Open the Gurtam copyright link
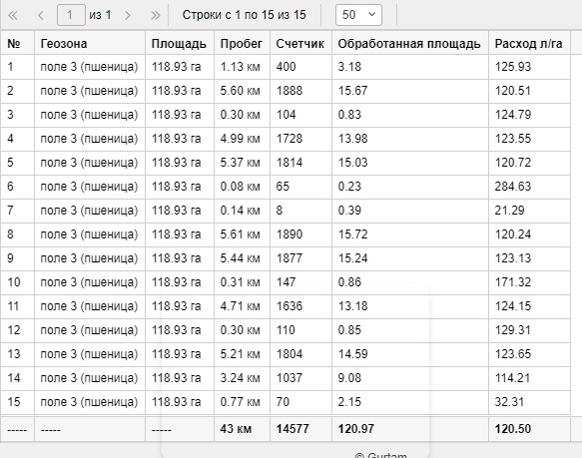Viewport: 582px width, 458px height. [x=380, y=455]
